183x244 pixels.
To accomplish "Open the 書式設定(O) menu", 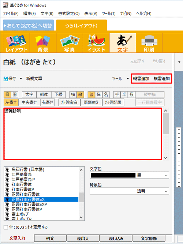I will (x=69, y=14).
